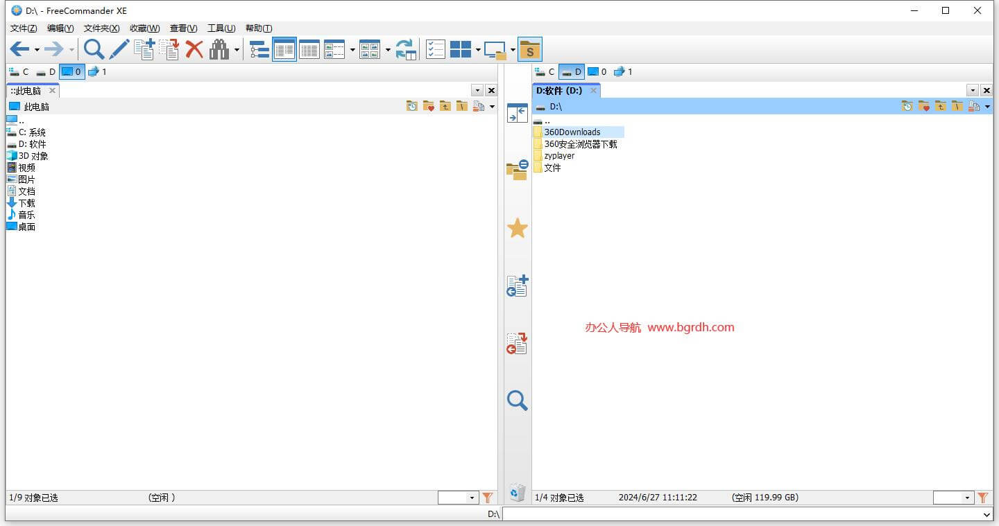
Task: Click the synchronize folders refresh icon
Action: click(406, 49)
